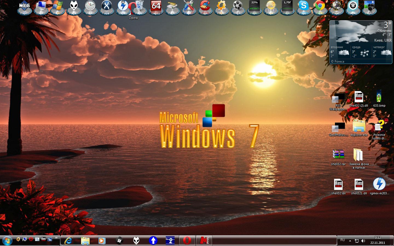
Task: Open the orange gear settings dock icon
Action: [222, 7]
